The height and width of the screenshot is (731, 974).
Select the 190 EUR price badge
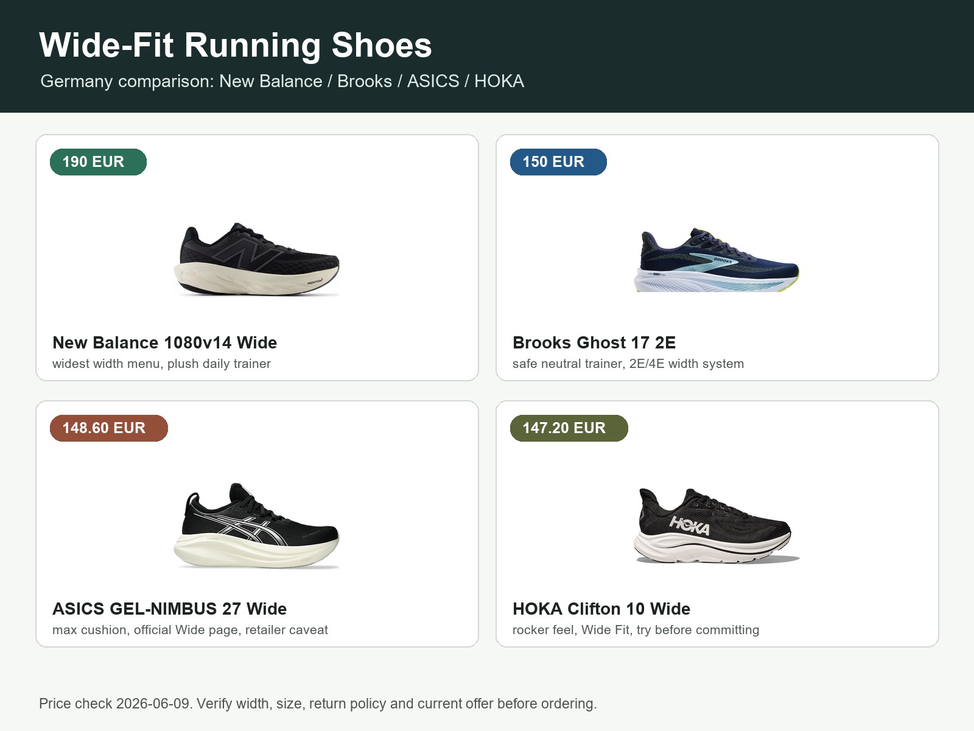[x=98, y=162]
